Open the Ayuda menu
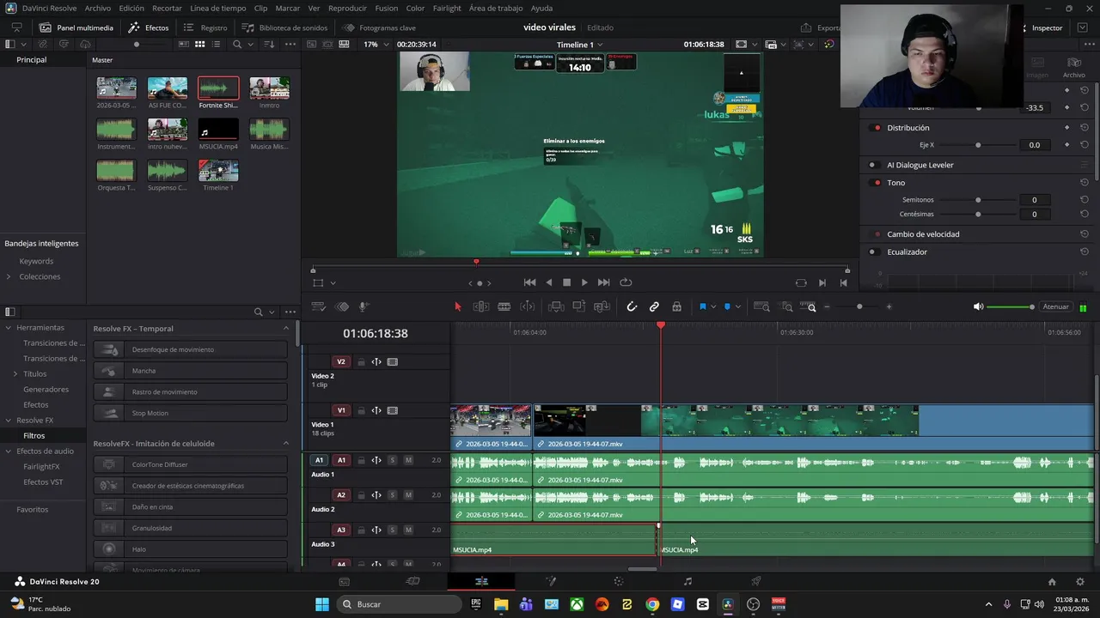 click(541, 8)
